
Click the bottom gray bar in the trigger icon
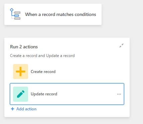click(17, 18)
